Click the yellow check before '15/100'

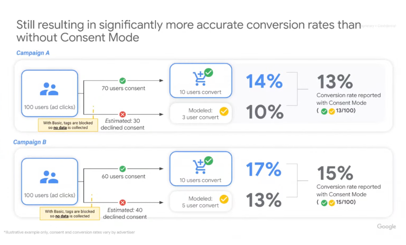click(332, 203)
